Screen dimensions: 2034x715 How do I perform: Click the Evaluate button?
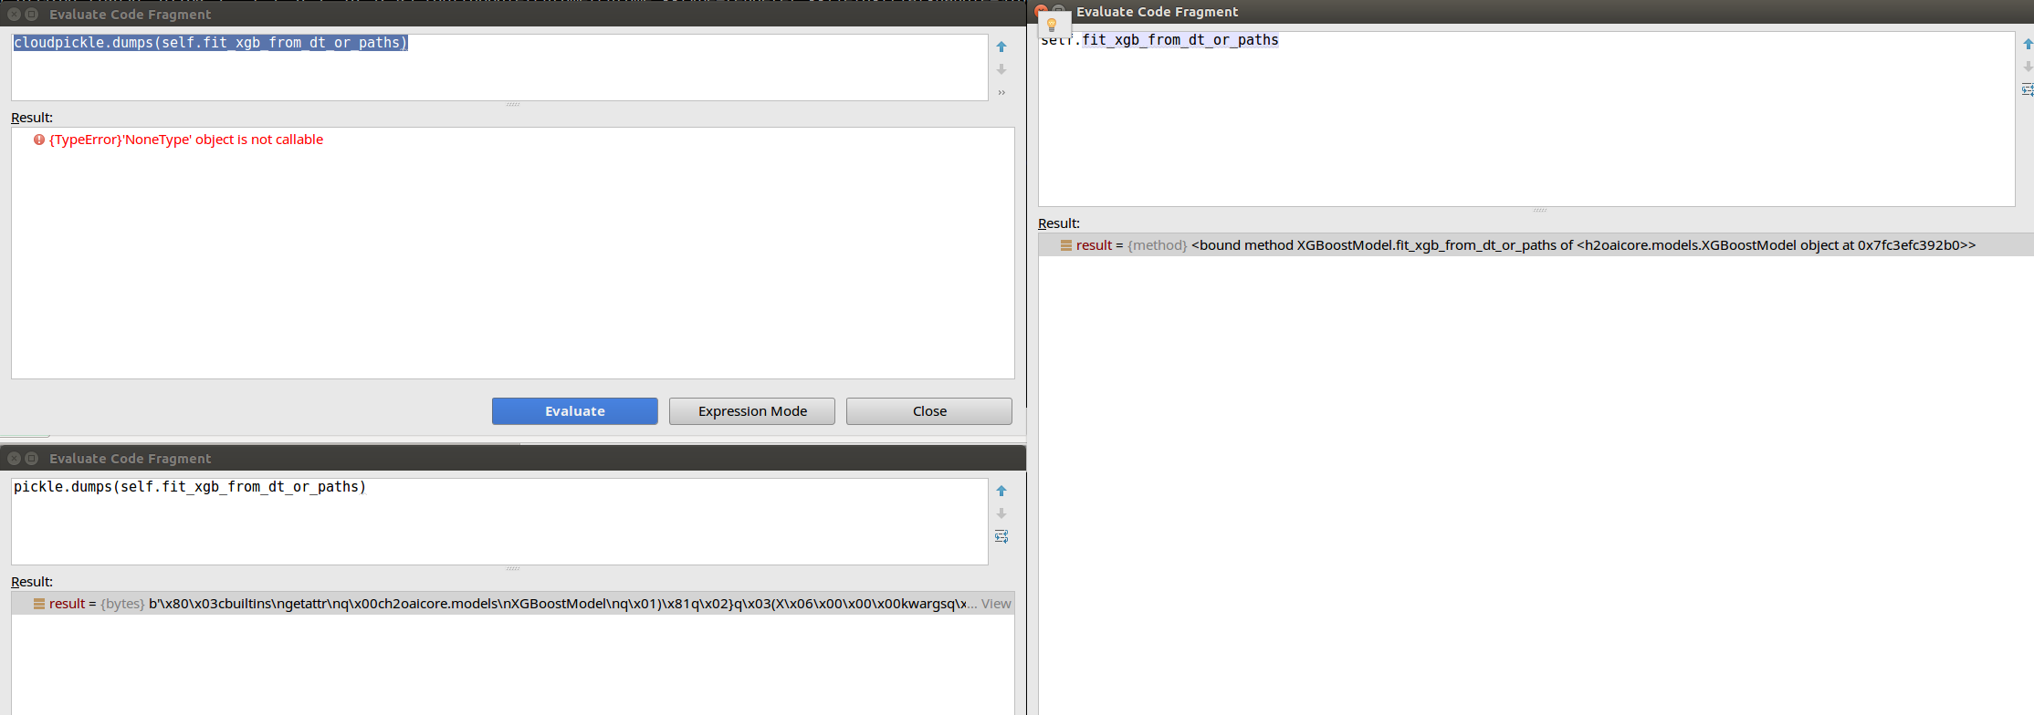(x=575, y=411)
